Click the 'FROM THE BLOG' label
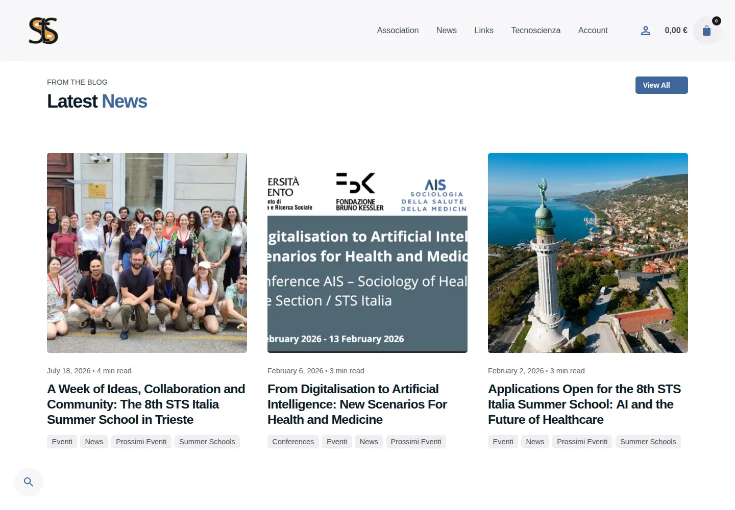The height and width of the screenshot is (510, 735). 77,82
